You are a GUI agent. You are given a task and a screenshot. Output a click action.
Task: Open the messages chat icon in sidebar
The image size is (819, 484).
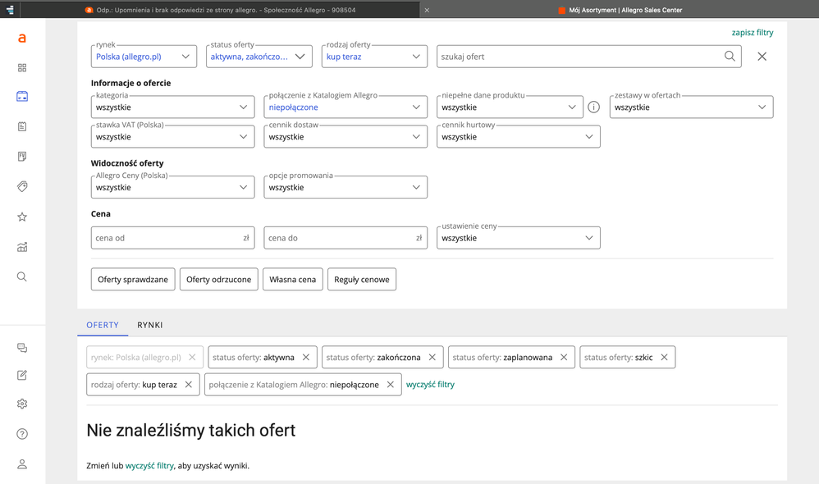pyautogui.click(x=22, y=348)
